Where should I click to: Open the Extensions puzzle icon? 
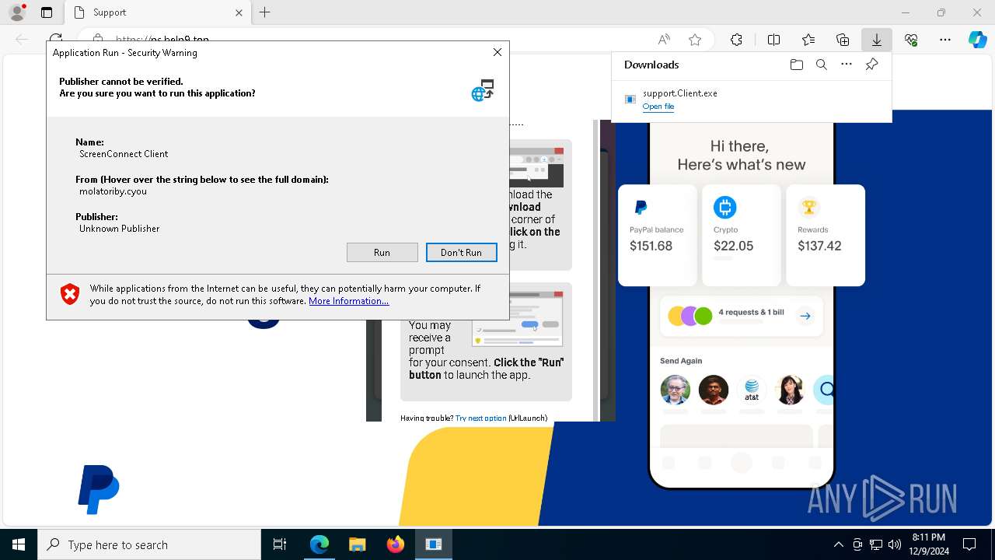pos(736,40)
